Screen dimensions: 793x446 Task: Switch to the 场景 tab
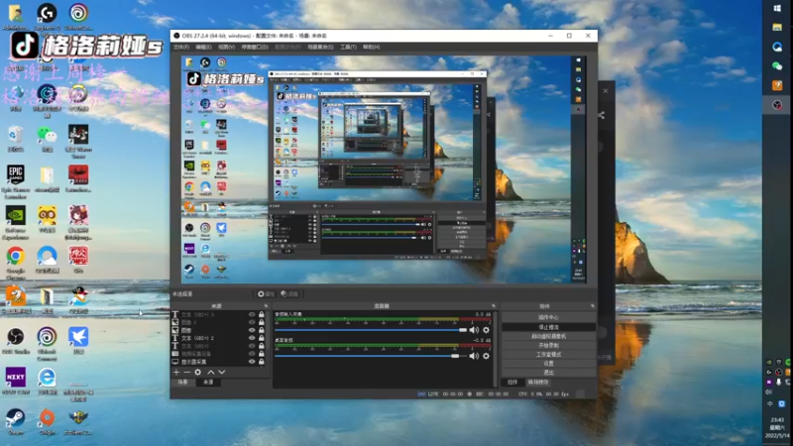tap(182, 383)
